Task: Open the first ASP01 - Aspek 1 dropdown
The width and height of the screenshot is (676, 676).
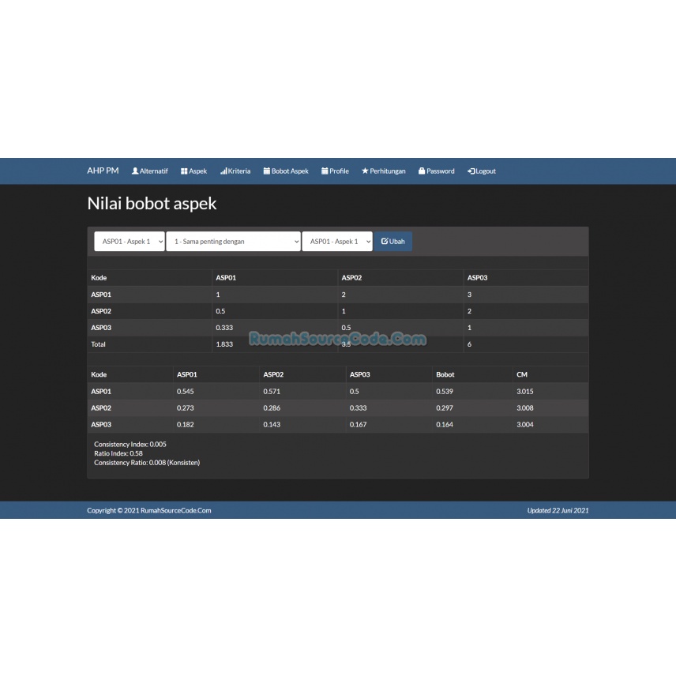Action: click(x=130, y=242)
